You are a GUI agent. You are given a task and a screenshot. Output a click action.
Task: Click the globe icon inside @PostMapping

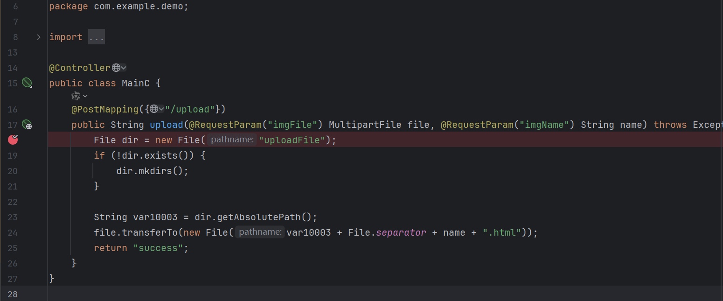[153, 109]
